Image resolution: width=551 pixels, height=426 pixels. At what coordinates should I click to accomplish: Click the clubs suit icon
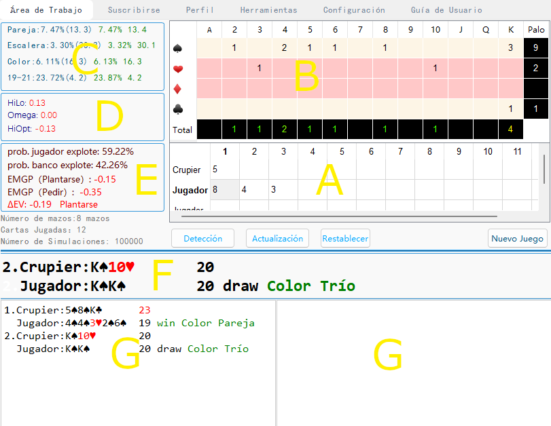pyautogui.click(x=179, y=109)
